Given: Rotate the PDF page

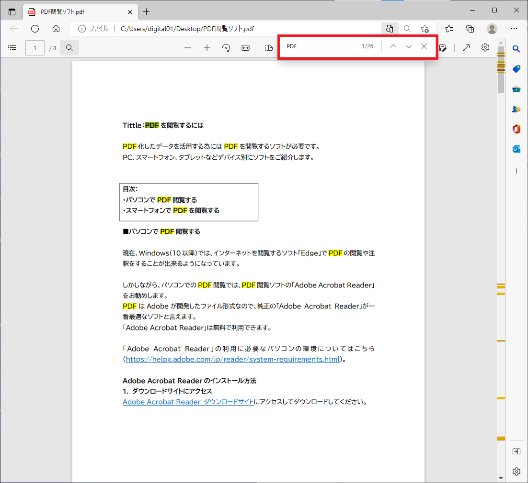Looking at the screenshot, I should click(226, 48).
